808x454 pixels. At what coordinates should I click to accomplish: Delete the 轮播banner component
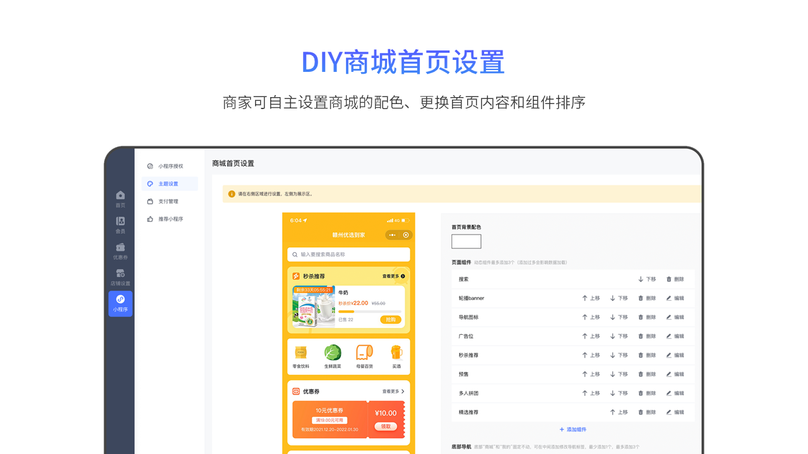click(x=647, y=298)
